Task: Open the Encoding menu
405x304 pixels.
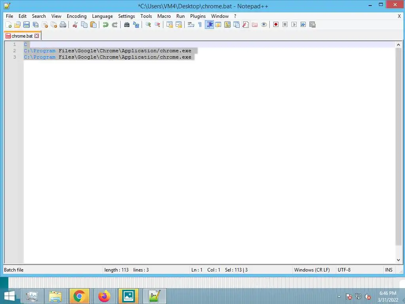Action: pyautogui.click(x=76, y=16)
